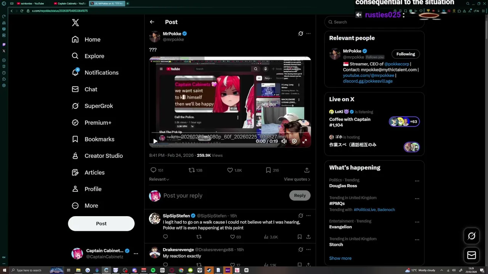Share MrPokke's post

(x=307, y=170)
